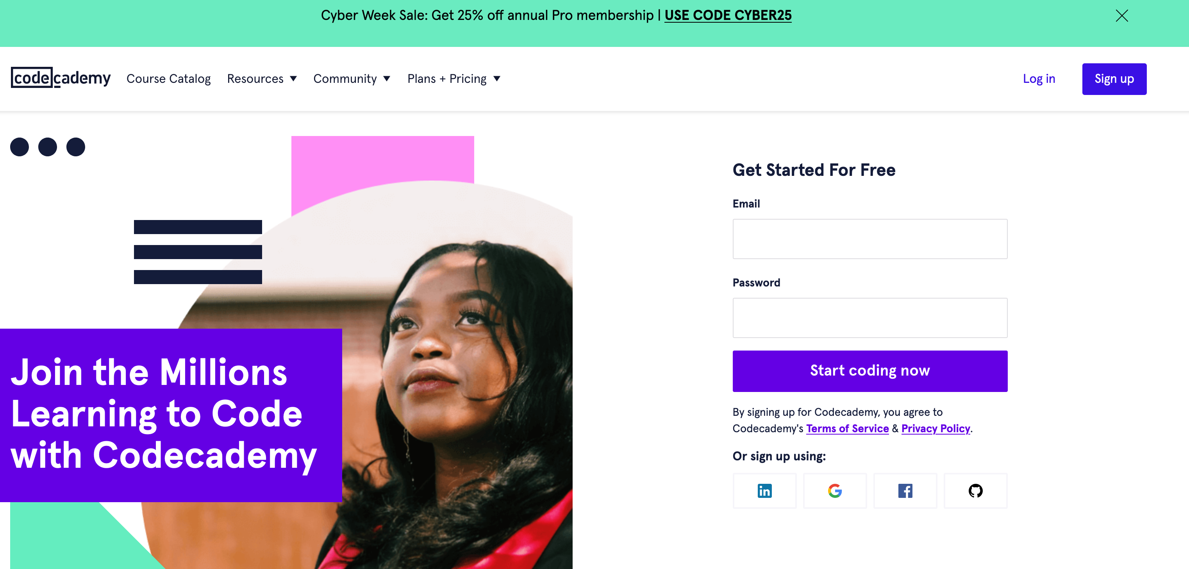Sign up using Facebook
Screen dimensions: 1189x569
click(x=905, y=490)
